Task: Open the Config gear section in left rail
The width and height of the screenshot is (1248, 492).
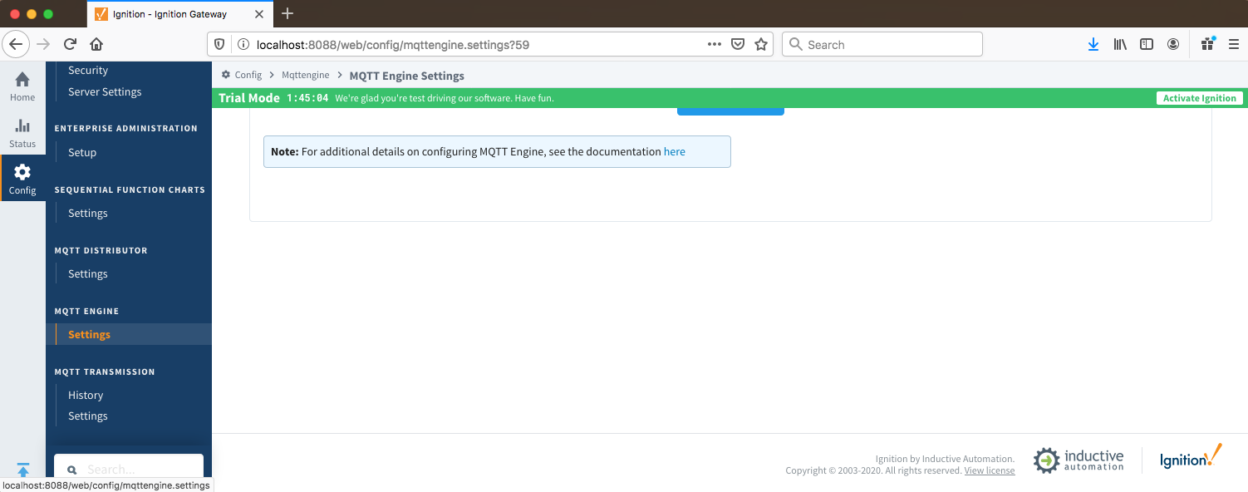Action: click(22, 179)
